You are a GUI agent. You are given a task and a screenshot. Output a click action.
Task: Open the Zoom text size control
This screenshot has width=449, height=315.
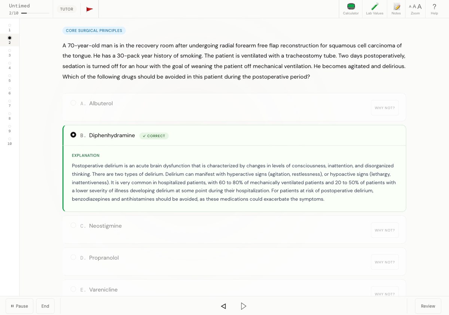click(x=415, y=9)
